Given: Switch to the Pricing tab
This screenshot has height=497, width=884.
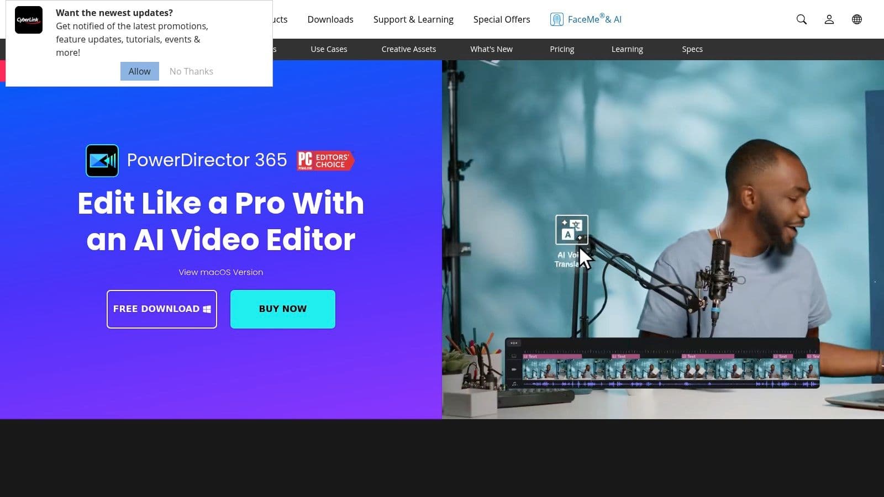Looking at the screenshot, I should pyautogui.click(x=561, y=49).
